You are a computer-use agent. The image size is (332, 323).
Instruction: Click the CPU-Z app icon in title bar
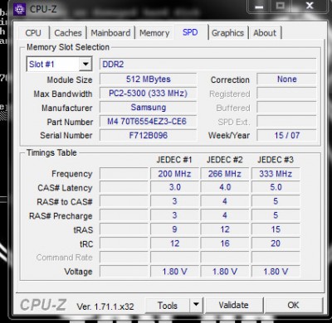coord(19,10)
